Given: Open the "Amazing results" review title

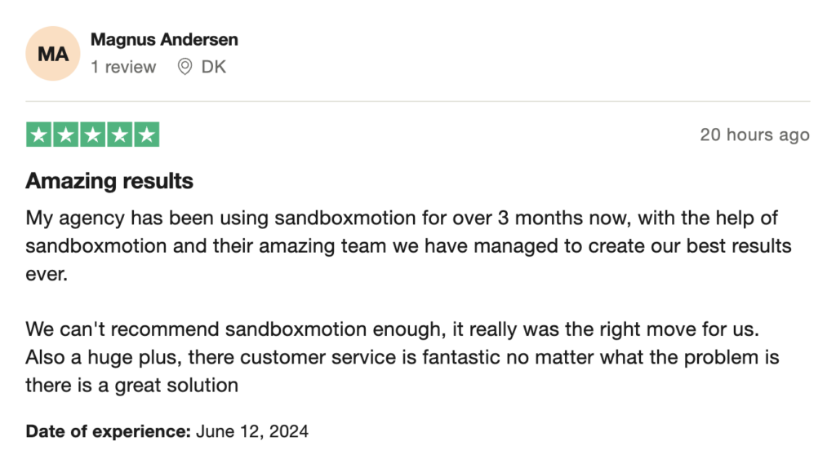Looking at the screenshot, I should (x=109, y=181).
